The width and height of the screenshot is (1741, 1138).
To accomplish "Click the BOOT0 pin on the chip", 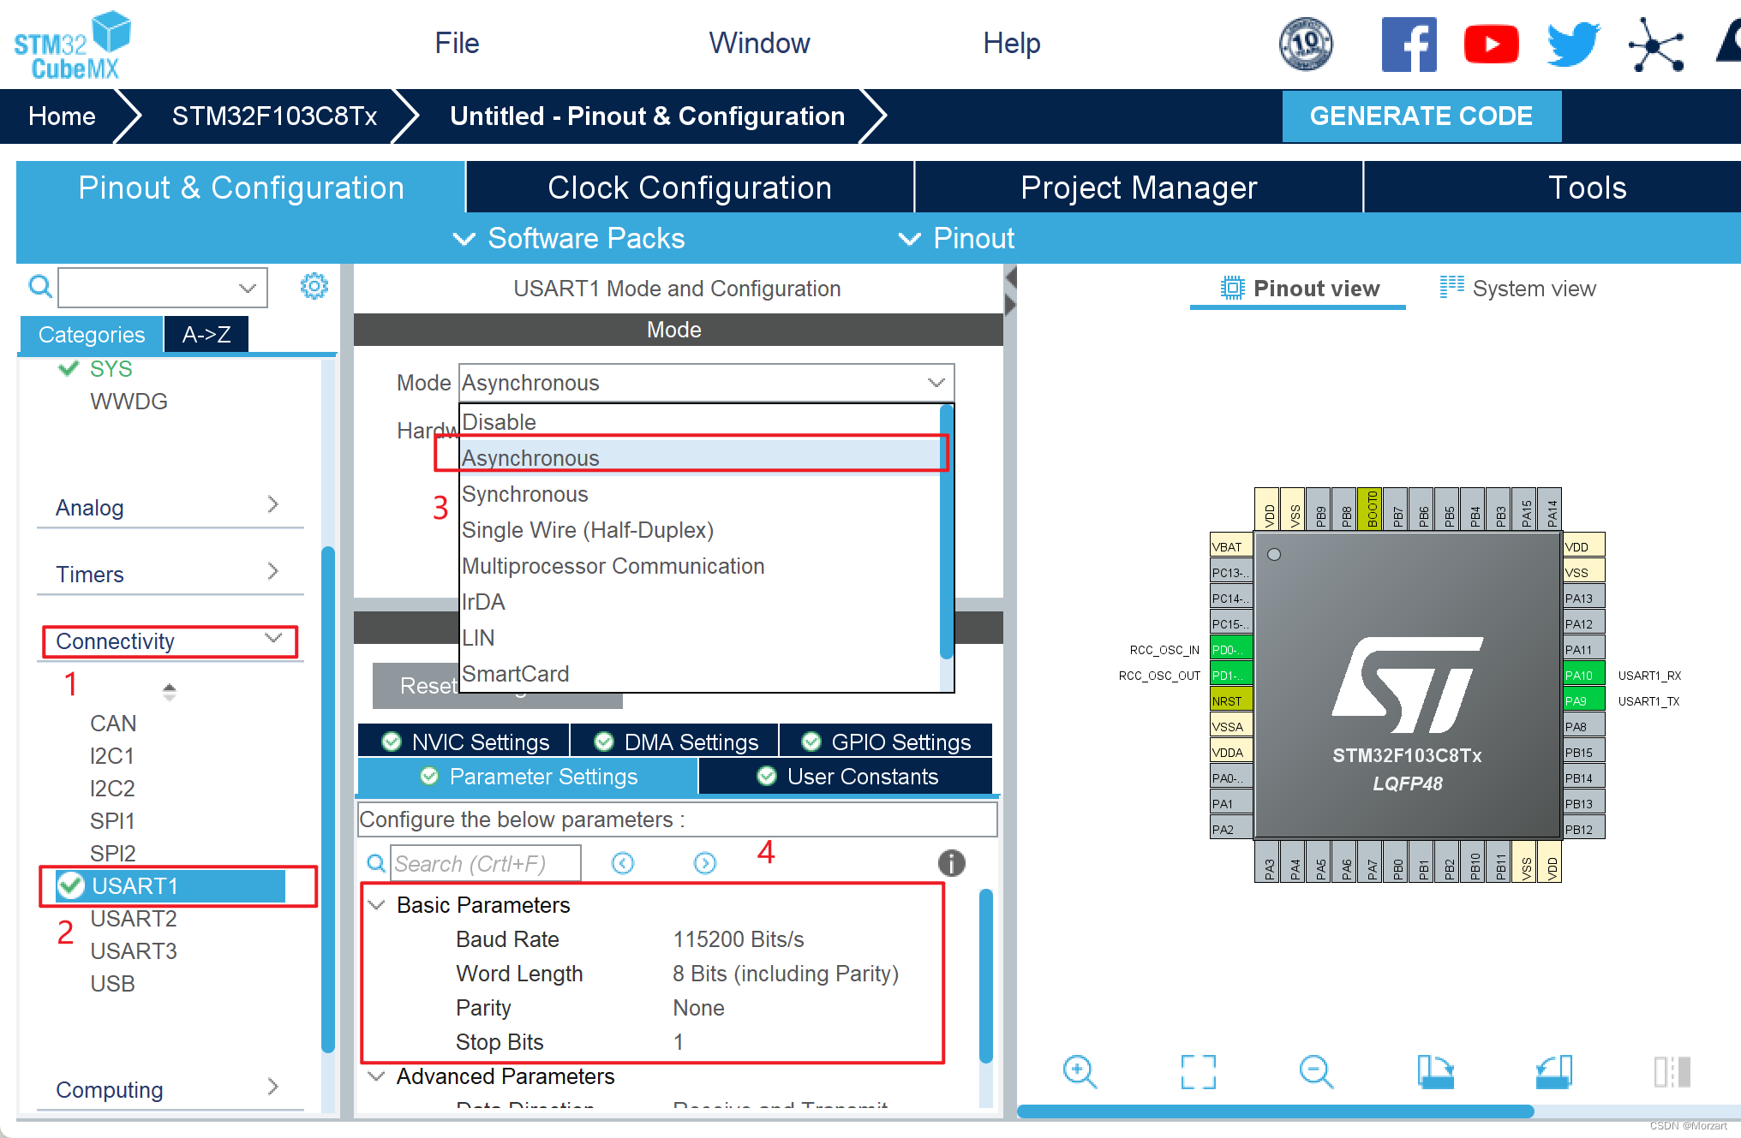I will pyautogui.click(x=1371, y=509).
